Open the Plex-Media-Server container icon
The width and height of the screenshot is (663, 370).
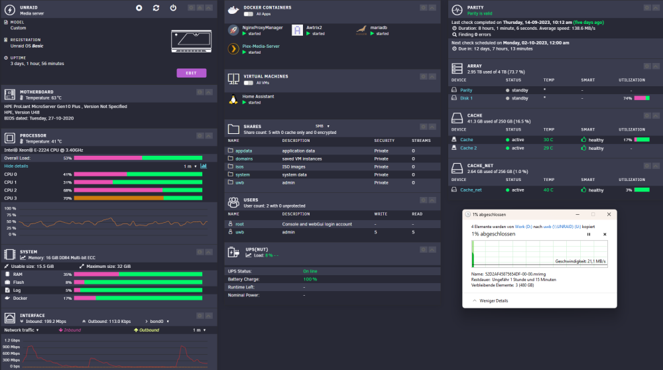[x=233, y=48]
